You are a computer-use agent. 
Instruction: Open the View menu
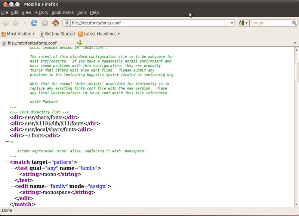(x=26, y=12)
